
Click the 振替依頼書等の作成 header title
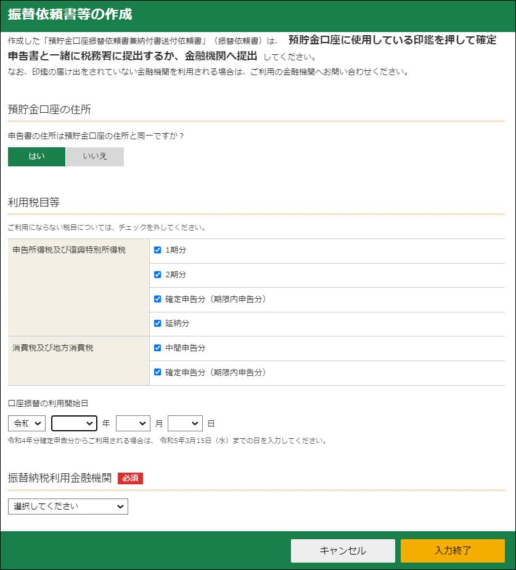[x=70, y=14]
